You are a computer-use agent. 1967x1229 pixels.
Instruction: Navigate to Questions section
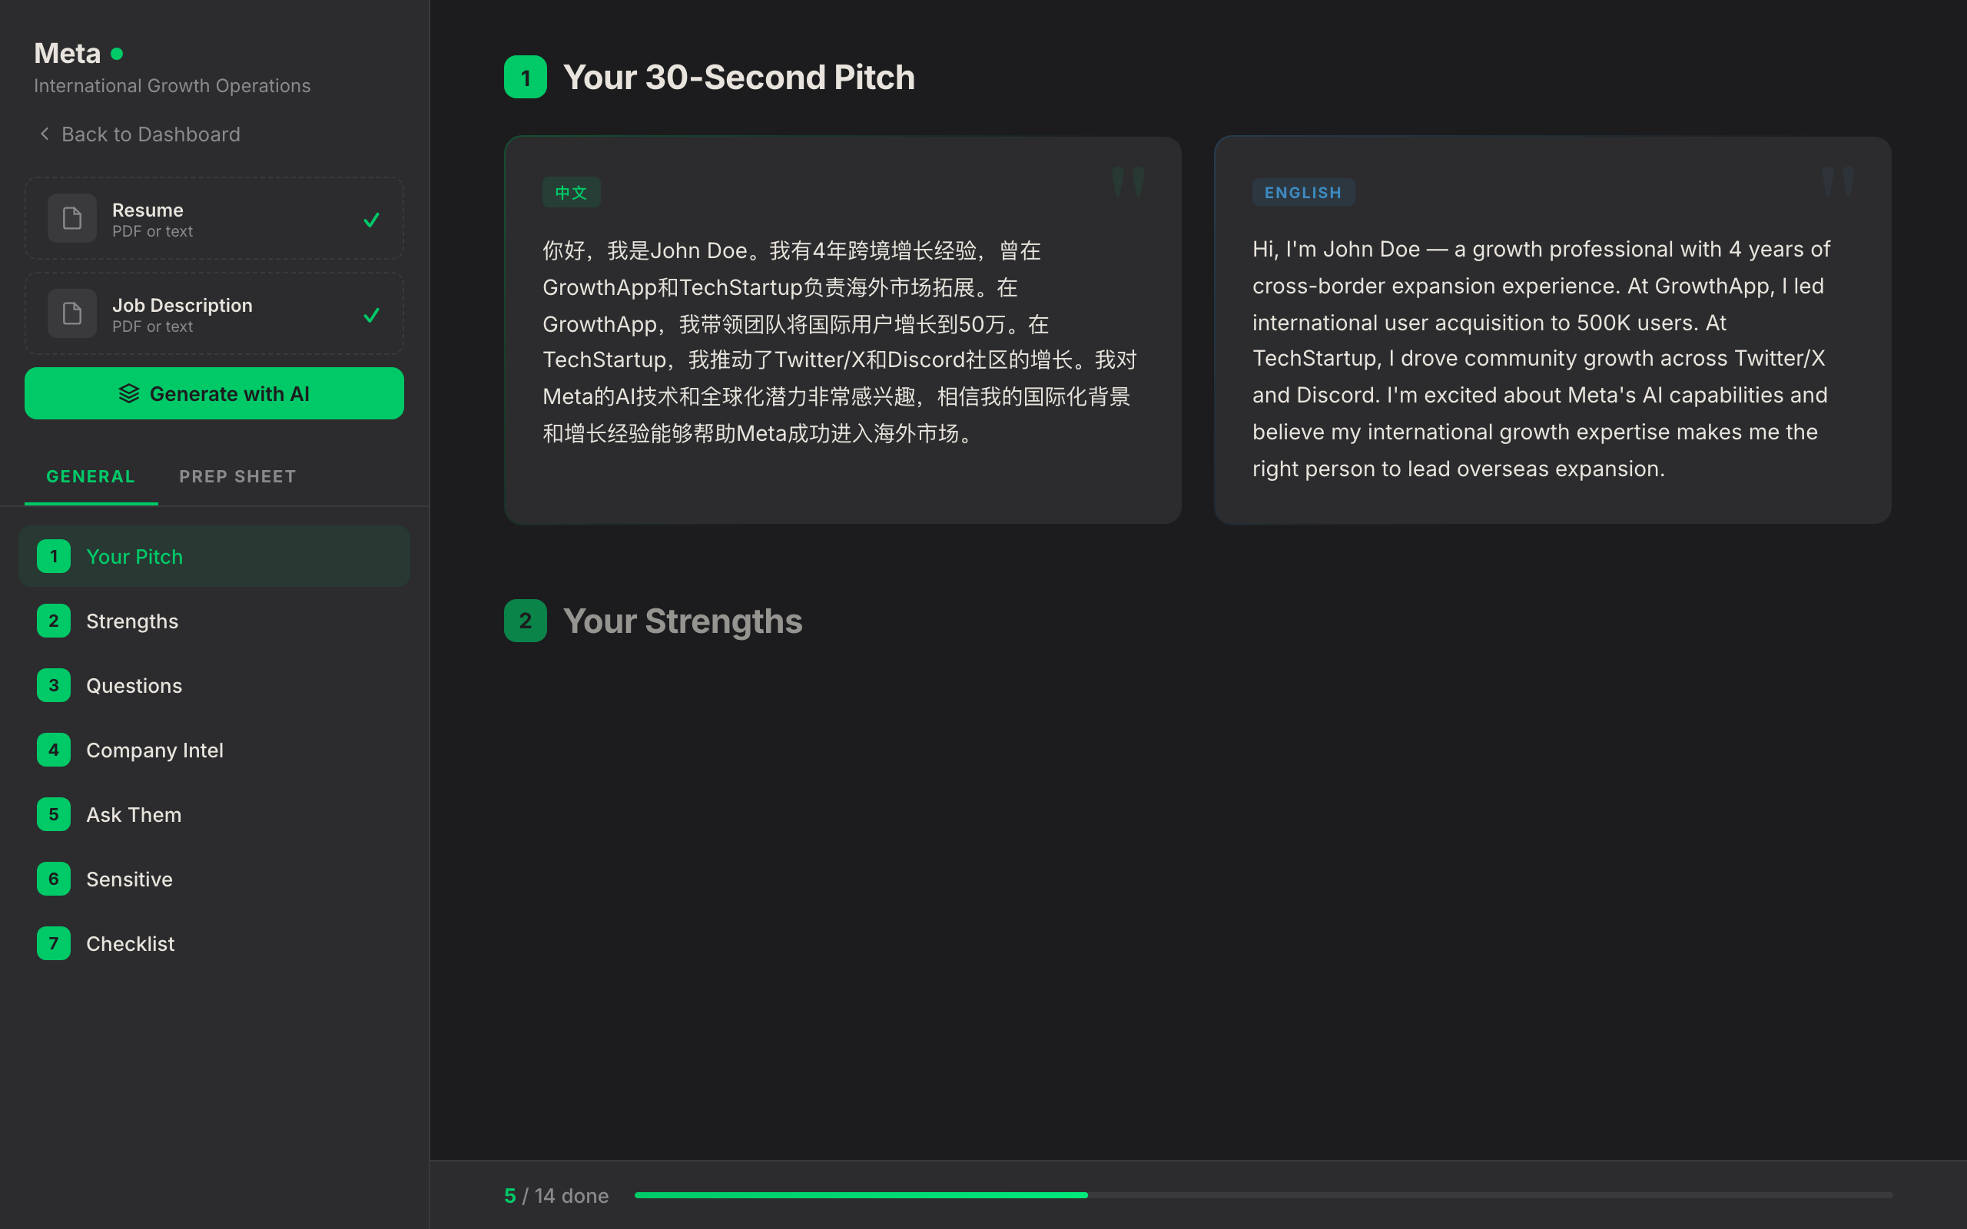(214, 685)
